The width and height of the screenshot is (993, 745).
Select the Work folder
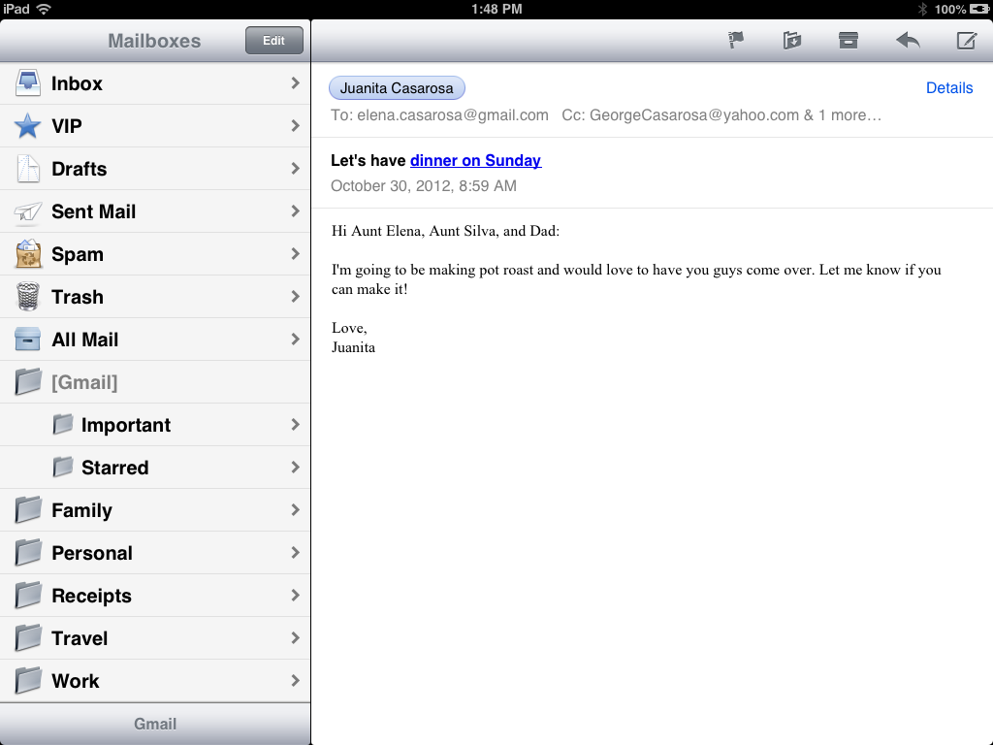coord(76,681)
